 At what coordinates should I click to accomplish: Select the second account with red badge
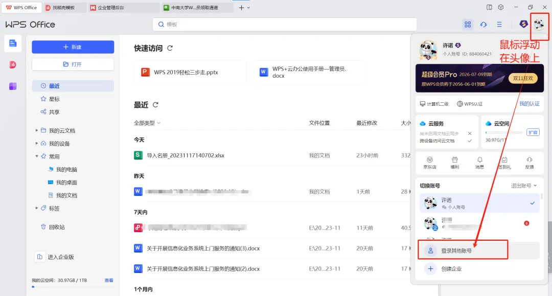[479, 223]
